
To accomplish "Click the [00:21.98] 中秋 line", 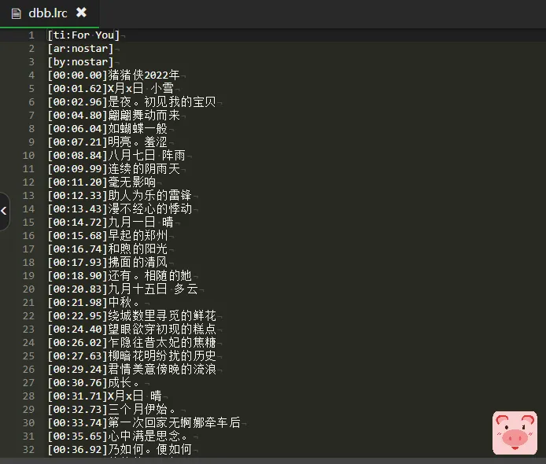I will click(x=94, y=303).
